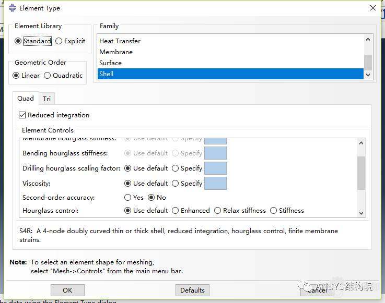
Task: Toggle the Reduced integration checkbox
Action: pos(22,115)
